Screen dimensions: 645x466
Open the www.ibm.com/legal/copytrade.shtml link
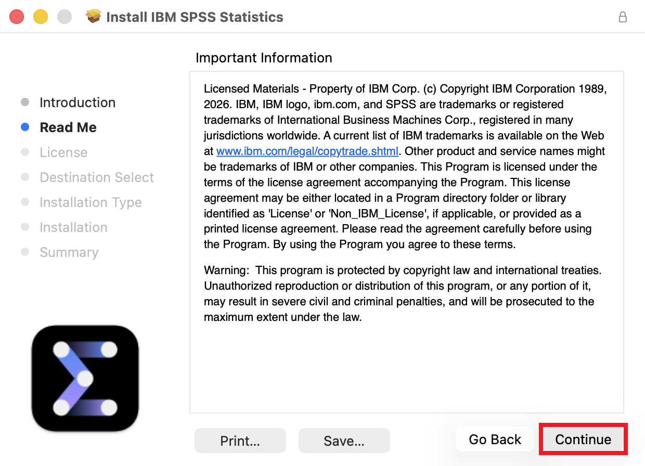[307, 151]
